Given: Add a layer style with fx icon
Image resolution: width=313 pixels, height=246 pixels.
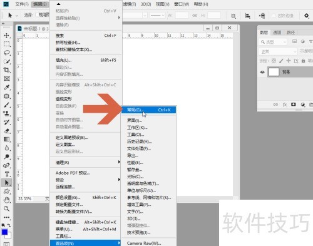Looking at the screenshot, I should pyautogui.click(x=285, y=105).
